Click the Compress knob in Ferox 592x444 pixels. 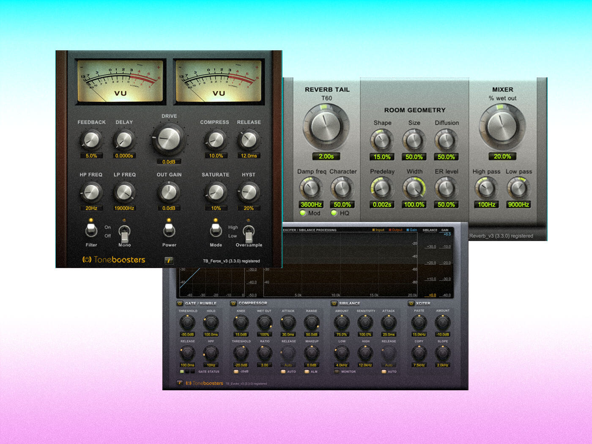coord(216,140)
